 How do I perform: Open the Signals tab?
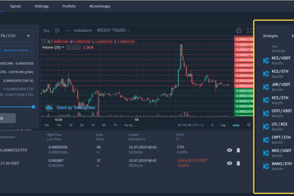click(x=16, y=6)
